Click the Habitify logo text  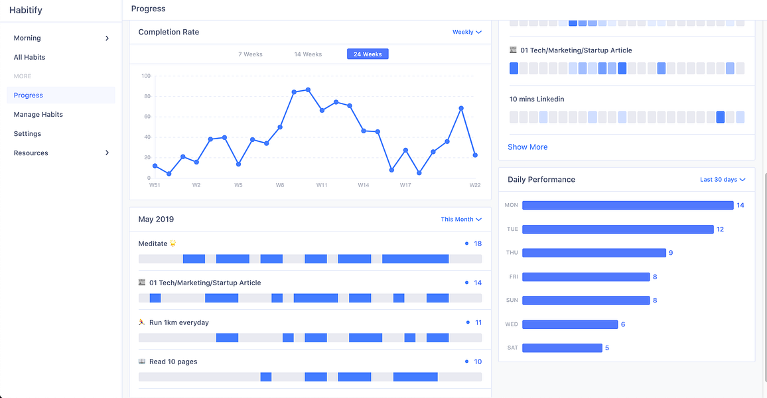tap(26, 10)
